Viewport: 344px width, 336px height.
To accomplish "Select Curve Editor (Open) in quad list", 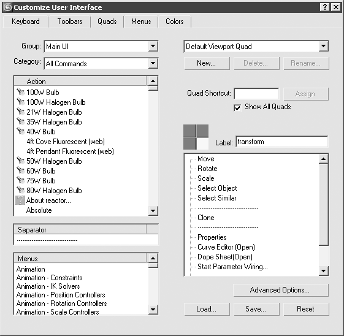I will tap(226, 247).
